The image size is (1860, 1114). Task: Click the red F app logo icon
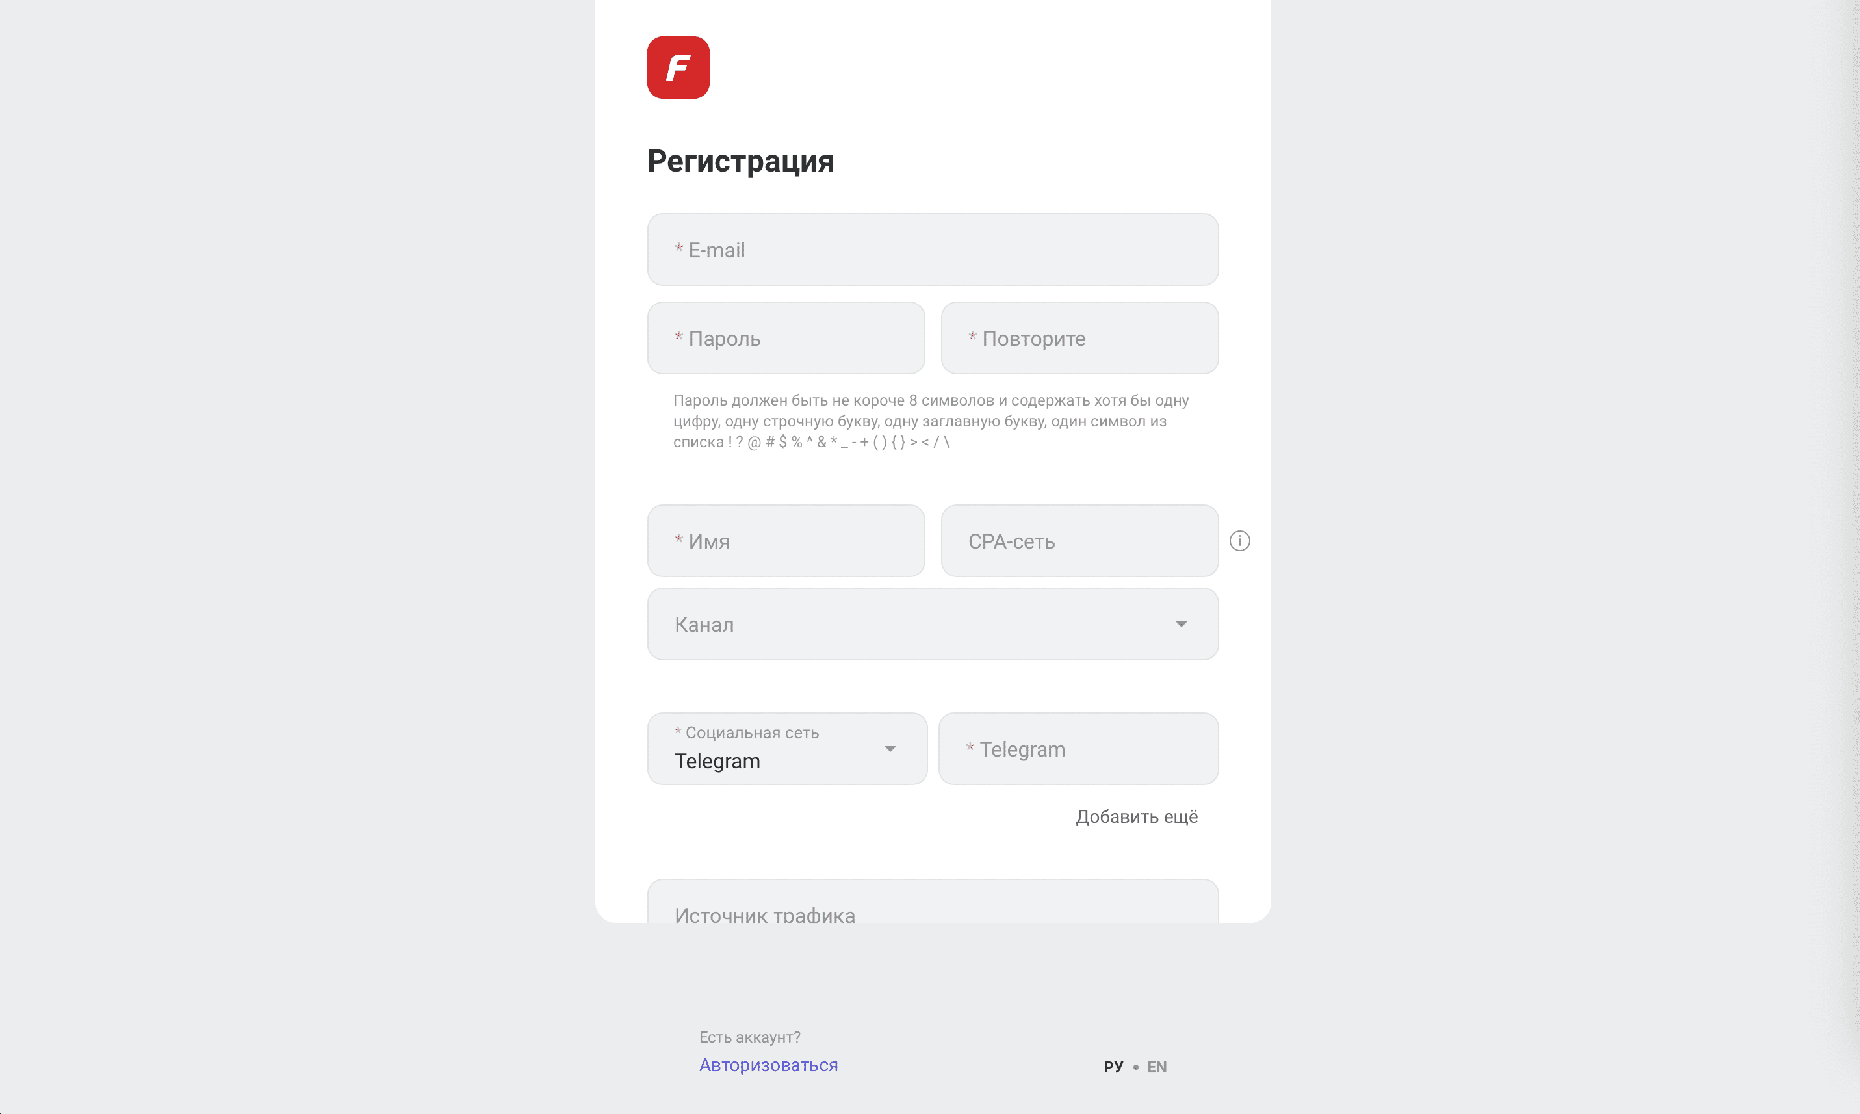[678, 66]
